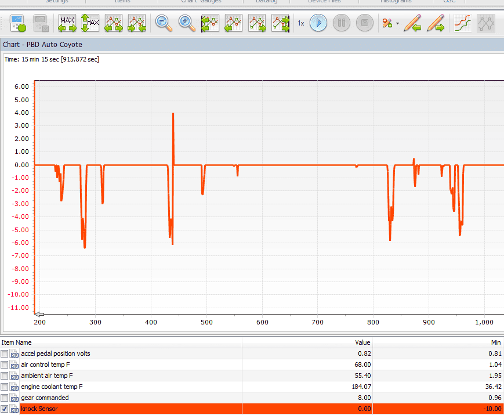Click the 1x playback speed label
This screenshot has width=504, height=415.
point(301,23)
